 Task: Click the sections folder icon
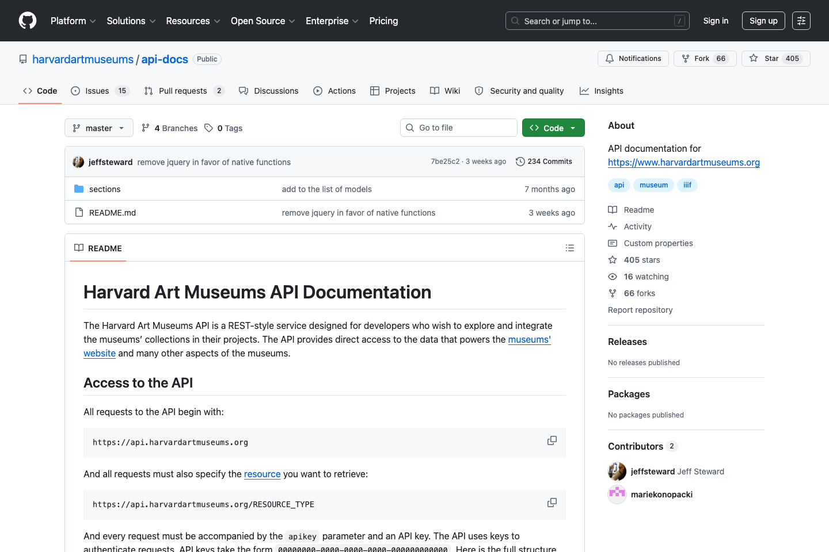(79, 189)
